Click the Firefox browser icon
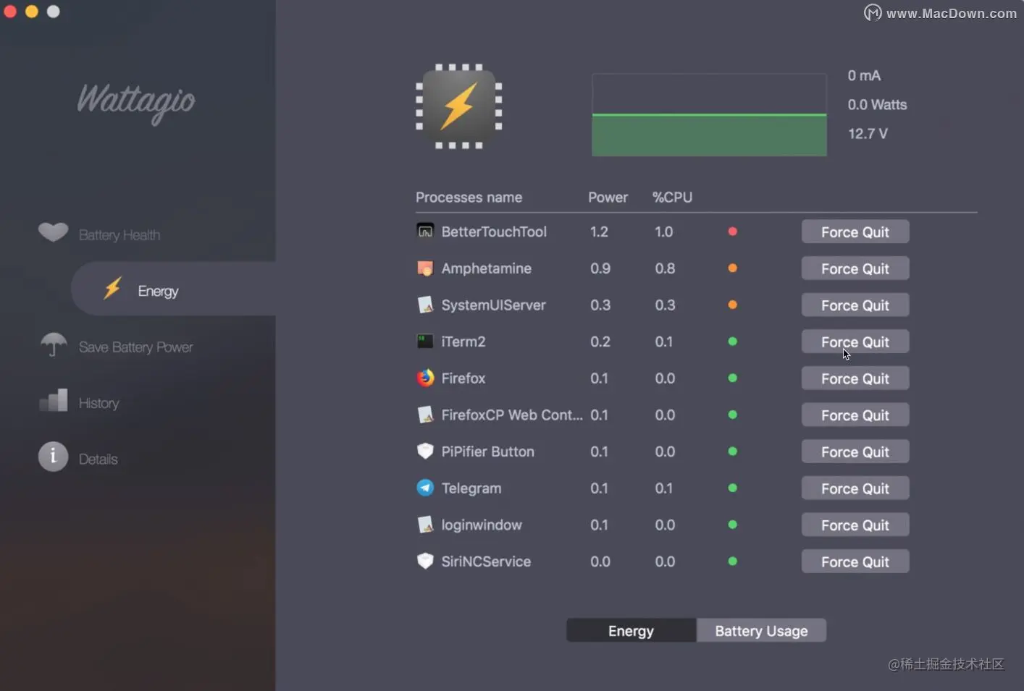1024x691 pixels. (425, 378)
